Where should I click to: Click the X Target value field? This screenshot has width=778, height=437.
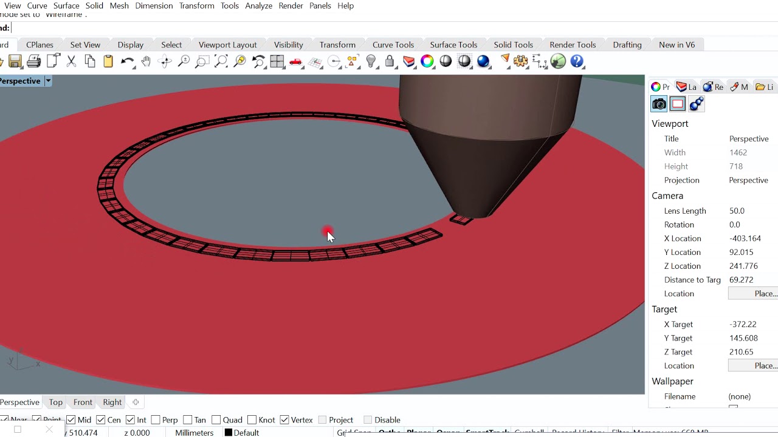pyautogui.click(x=752, y=325)
